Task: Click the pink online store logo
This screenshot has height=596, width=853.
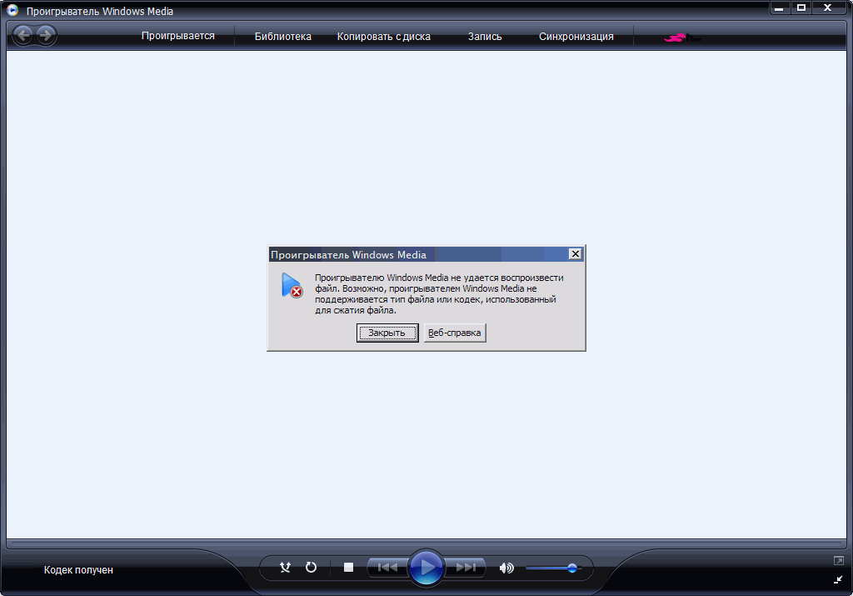Action: point(681,38)
